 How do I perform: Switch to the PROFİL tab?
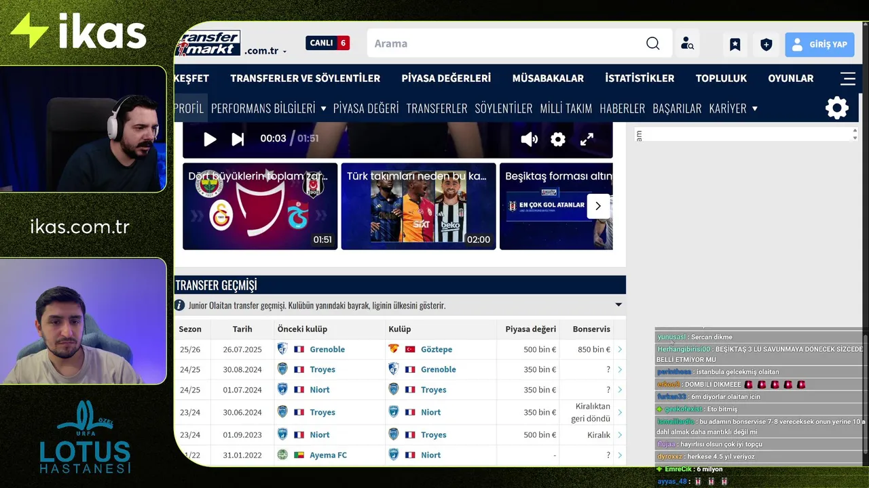189,108
